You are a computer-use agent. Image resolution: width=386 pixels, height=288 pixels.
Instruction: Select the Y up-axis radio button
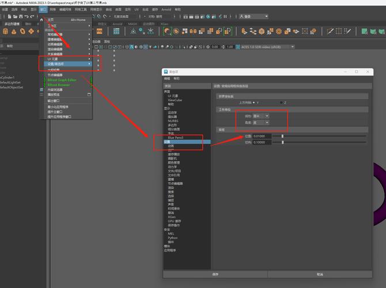254,103
